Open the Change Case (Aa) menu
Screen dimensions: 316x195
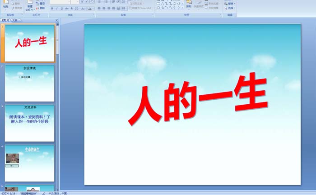click(x=83, y=9)
